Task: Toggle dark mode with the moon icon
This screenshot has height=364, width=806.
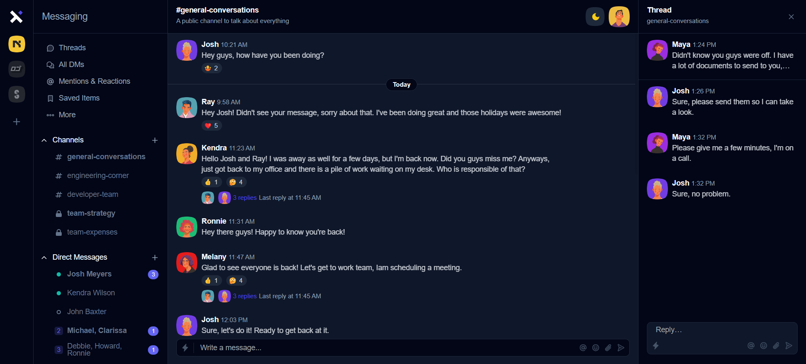Action: coord(595,17)
